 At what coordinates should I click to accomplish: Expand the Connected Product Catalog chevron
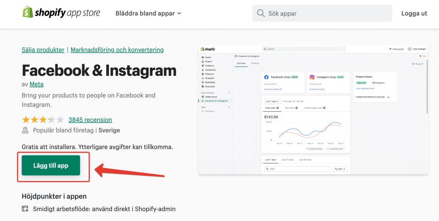[x=388, y=97]
